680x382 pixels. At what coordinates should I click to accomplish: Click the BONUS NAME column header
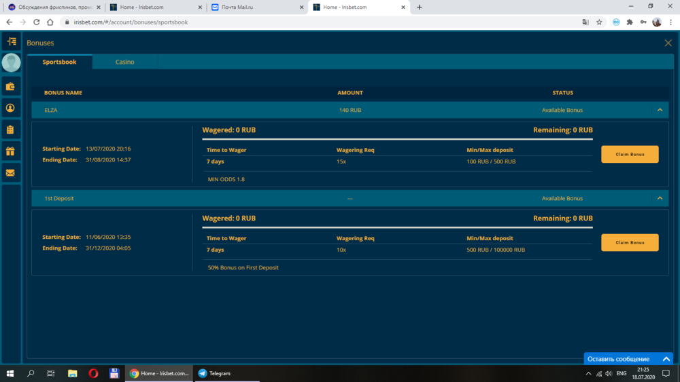click(x=63, y=92)
